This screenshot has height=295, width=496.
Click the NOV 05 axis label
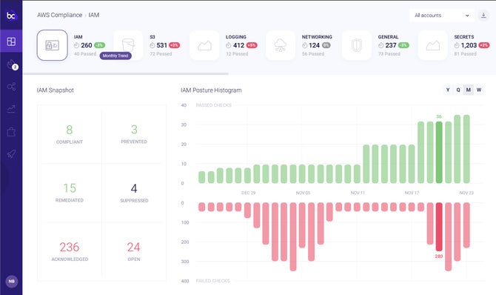click(303, 193)
